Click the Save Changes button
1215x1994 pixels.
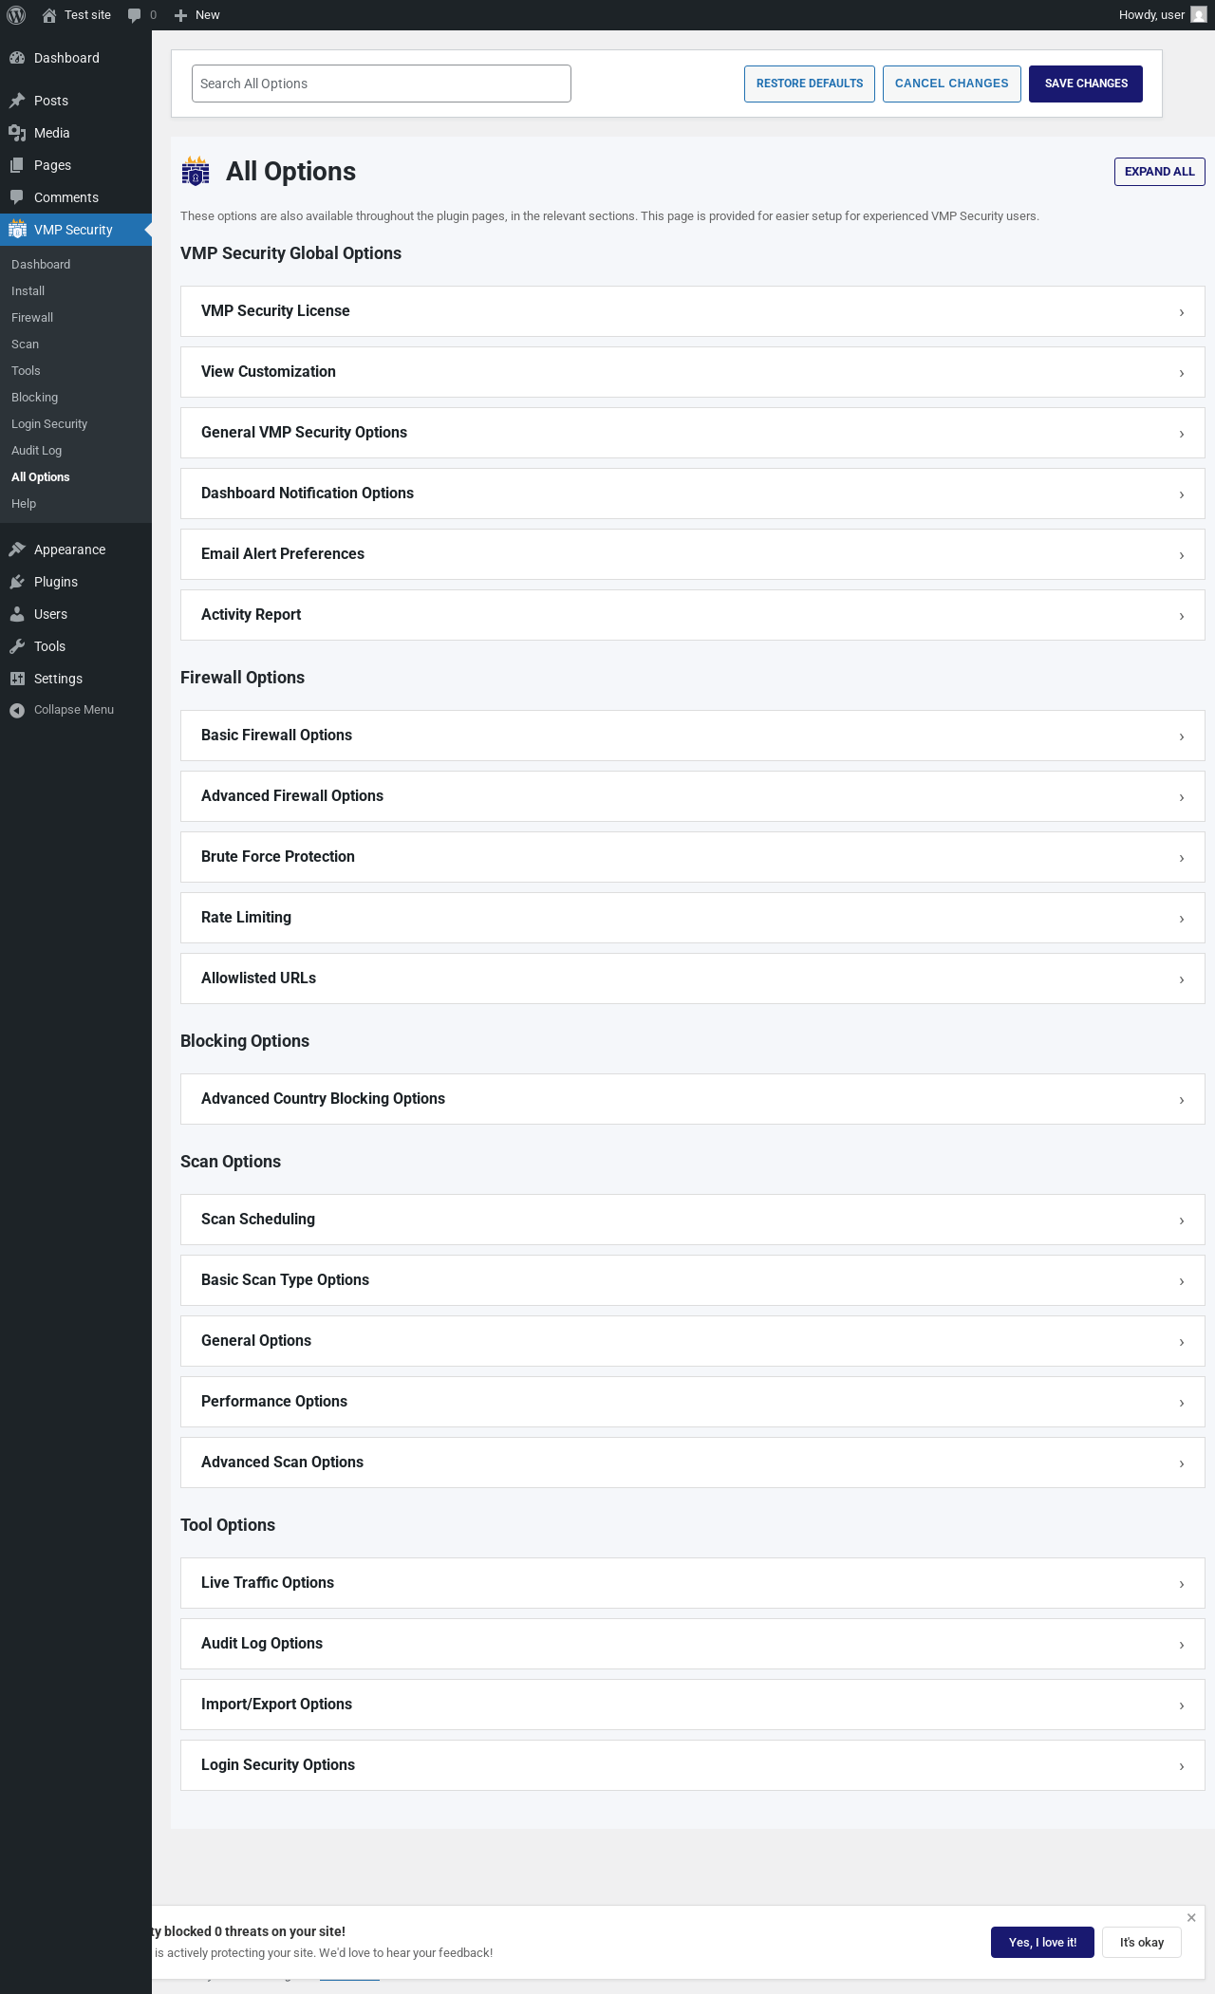pos(1086,84)
